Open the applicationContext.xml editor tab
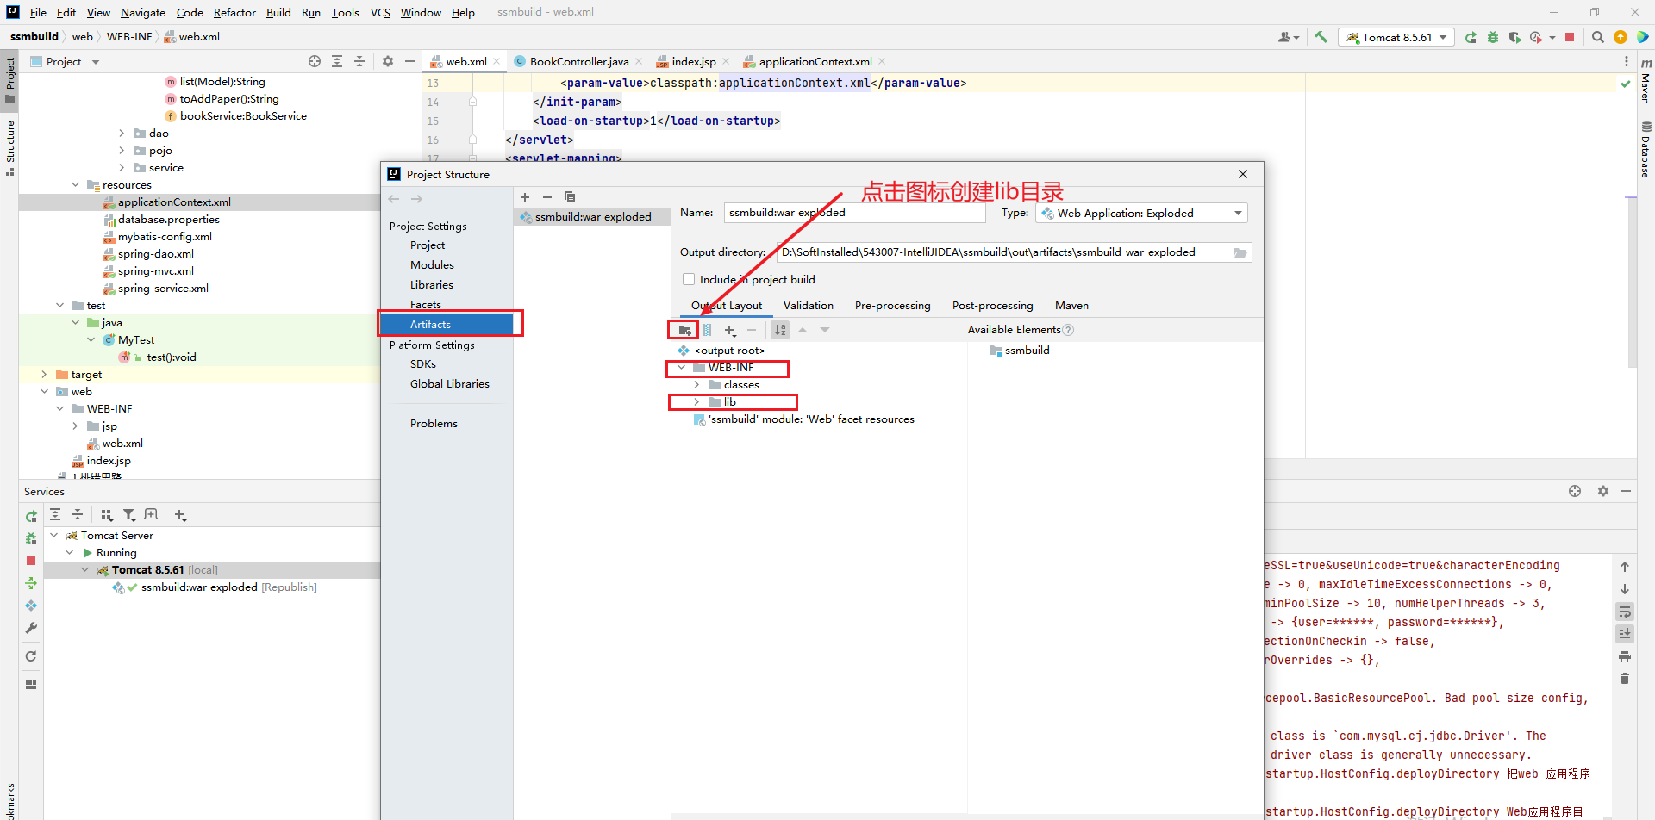 click(x=815, y=61)
